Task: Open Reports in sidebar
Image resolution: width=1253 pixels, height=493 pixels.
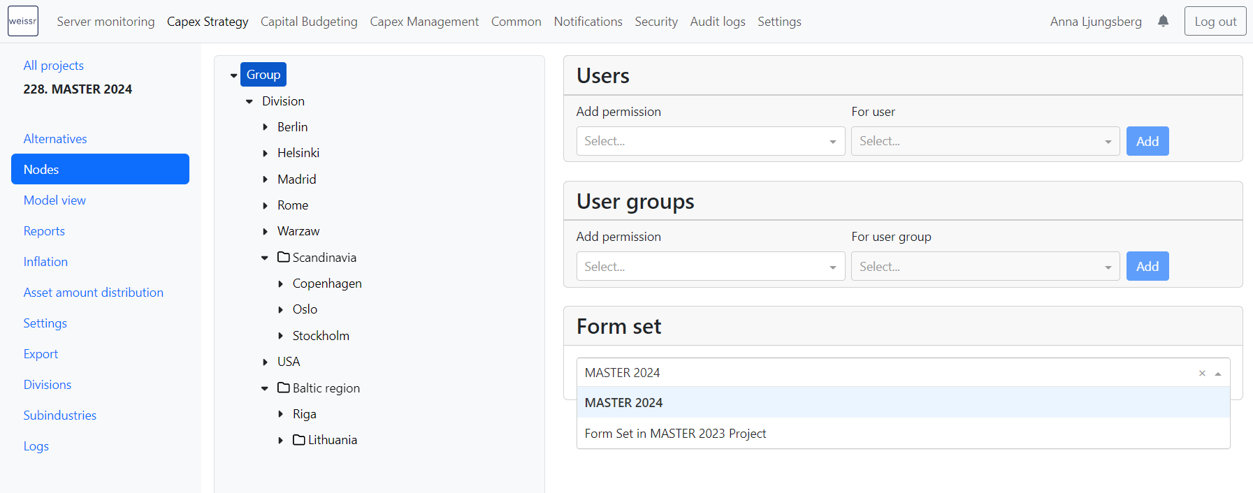Action: coord(44,230)
